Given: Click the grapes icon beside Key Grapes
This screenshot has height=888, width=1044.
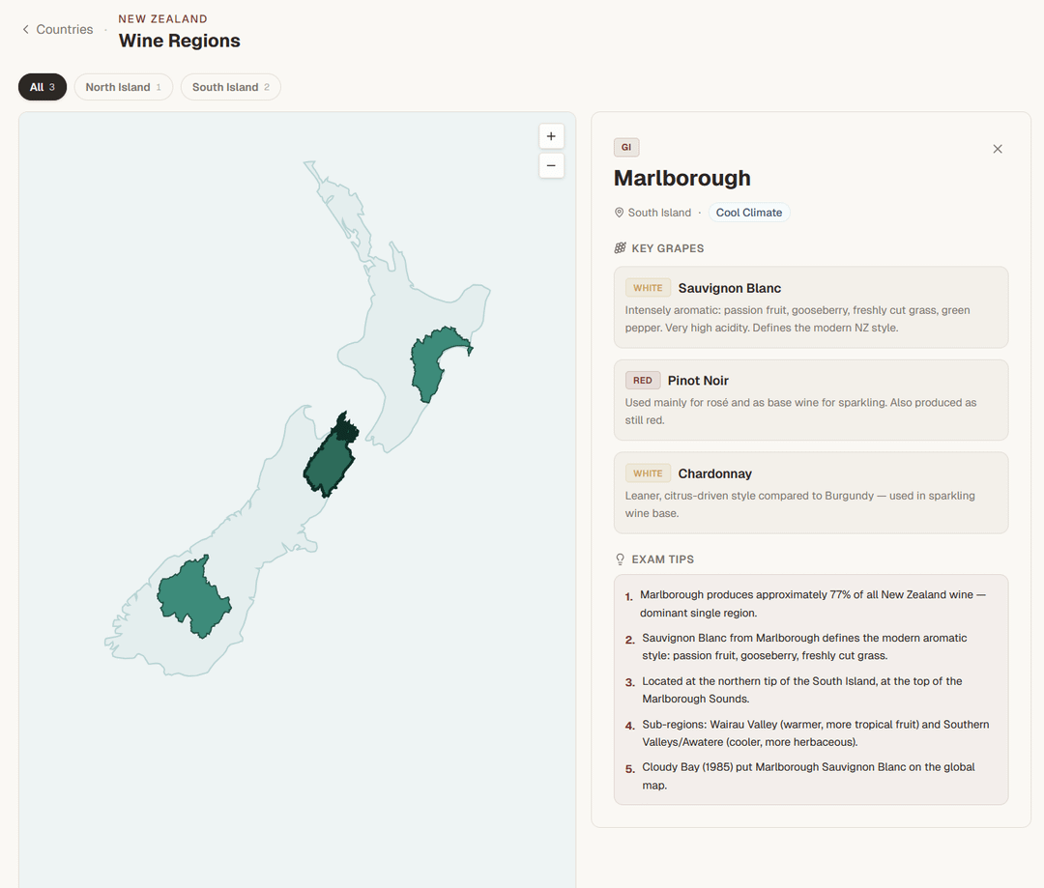Looking at the screenshot, I should click(621, 248).
